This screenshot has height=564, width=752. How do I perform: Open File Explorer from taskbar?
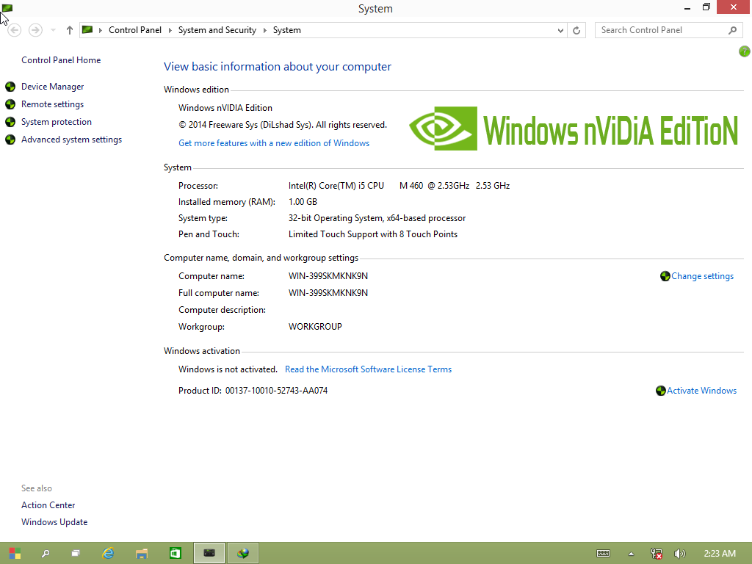(142, 554)
